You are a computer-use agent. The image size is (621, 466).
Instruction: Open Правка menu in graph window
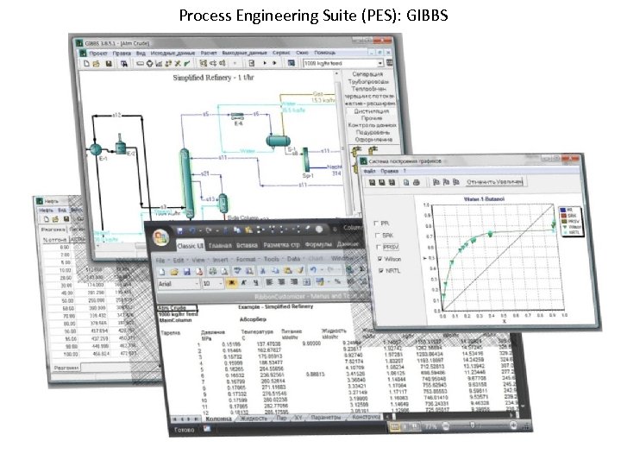(x=389, y=171)
